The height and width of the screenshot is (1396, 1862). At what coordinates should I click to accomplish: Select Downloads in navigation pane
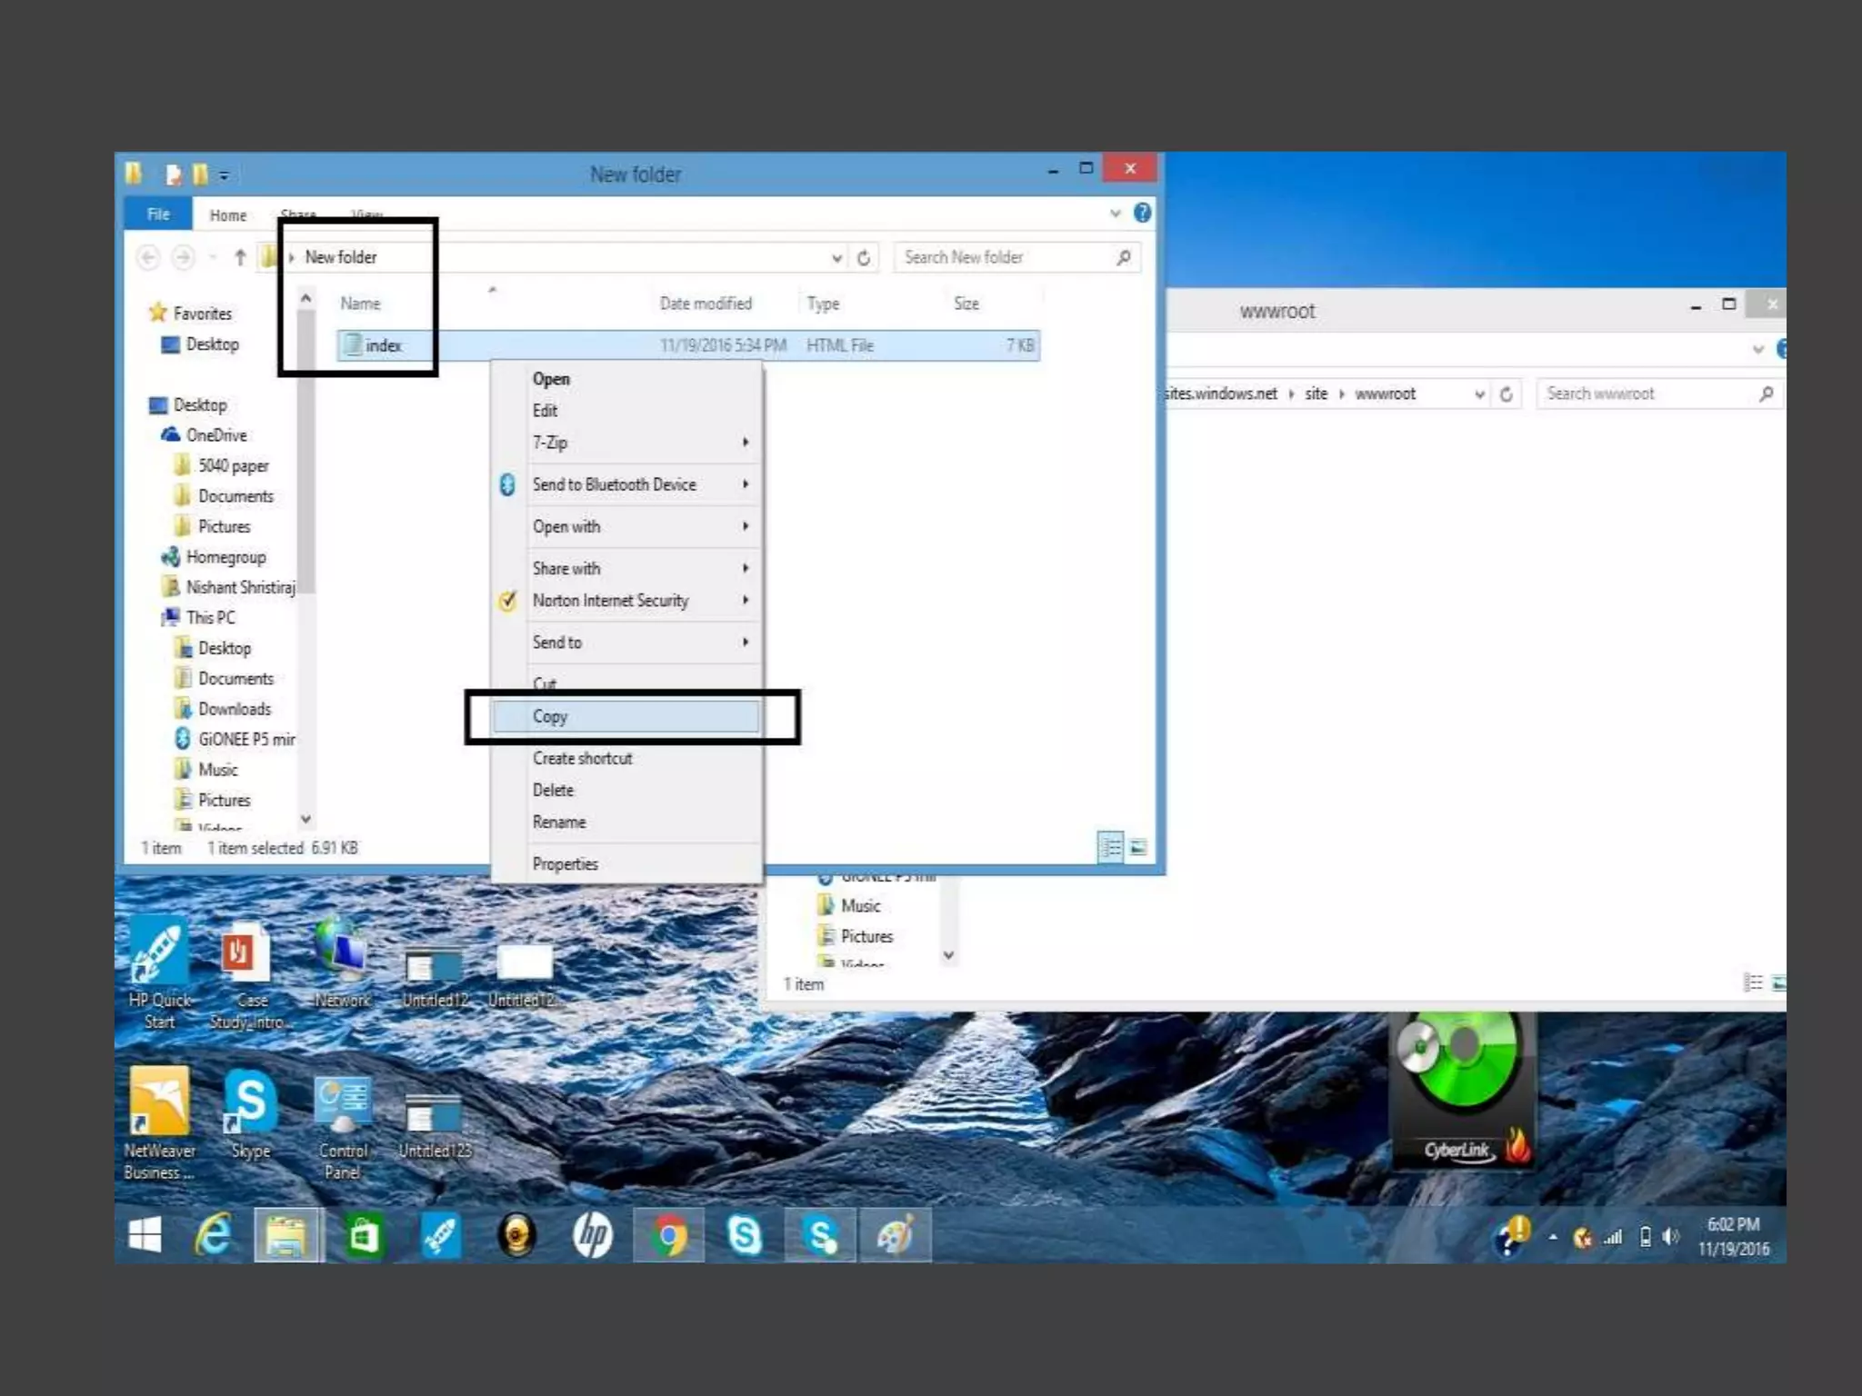(235, 709)
